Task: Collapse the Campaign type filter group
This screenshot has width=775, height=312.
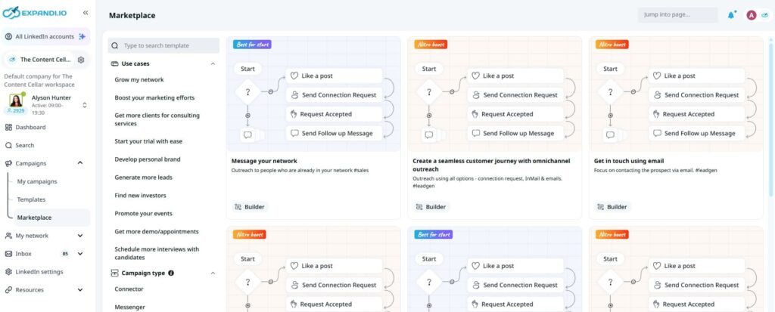Action: (x=213, y=273)
